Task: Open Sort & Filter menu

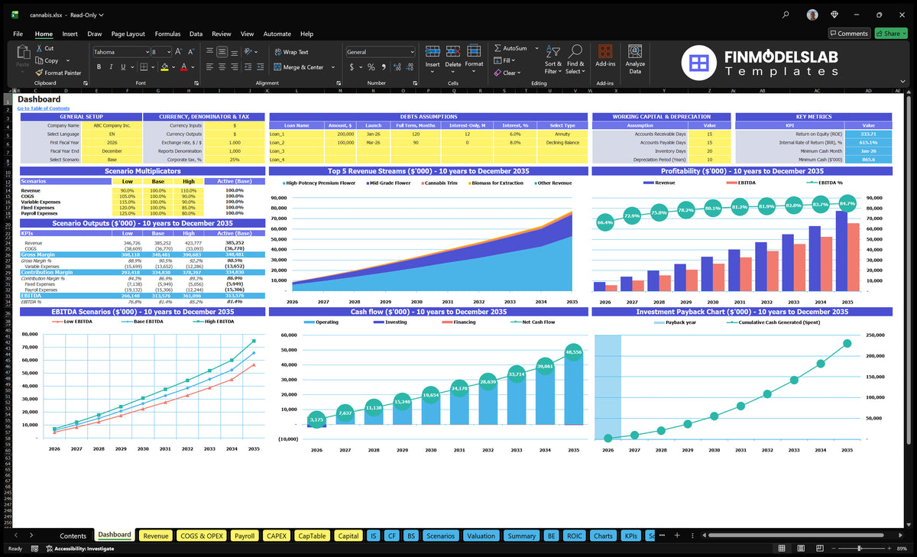Action: coord(553,59)
